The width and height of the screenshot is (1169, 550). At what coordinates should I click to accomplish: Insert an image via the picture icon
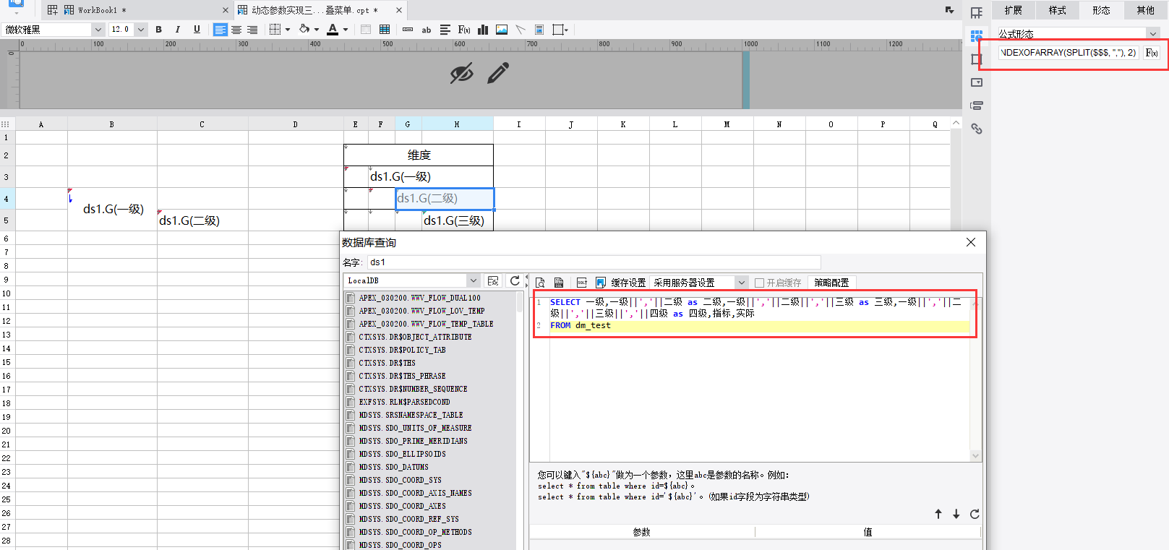click(502, 30)
